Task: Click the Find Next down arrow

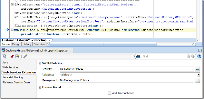Action: (x=188, y=57)
